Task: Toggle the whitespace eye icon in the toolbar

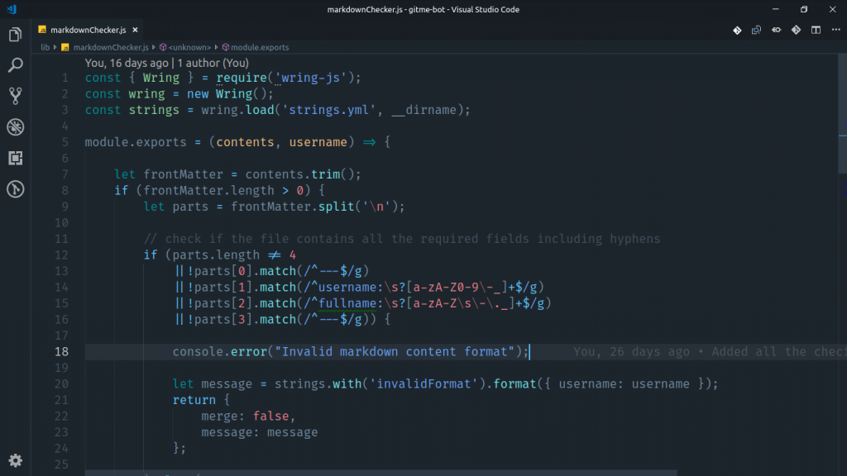Action: [x=777, y=29]
